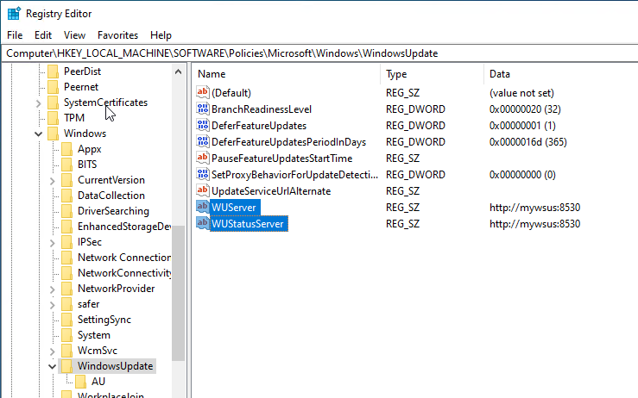Click the DriverSearching folder icon
638x398 pixels.
[66, 211]
